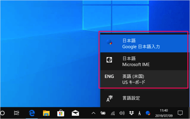Launch Microsoft Store from taskbar

[61, 113]
